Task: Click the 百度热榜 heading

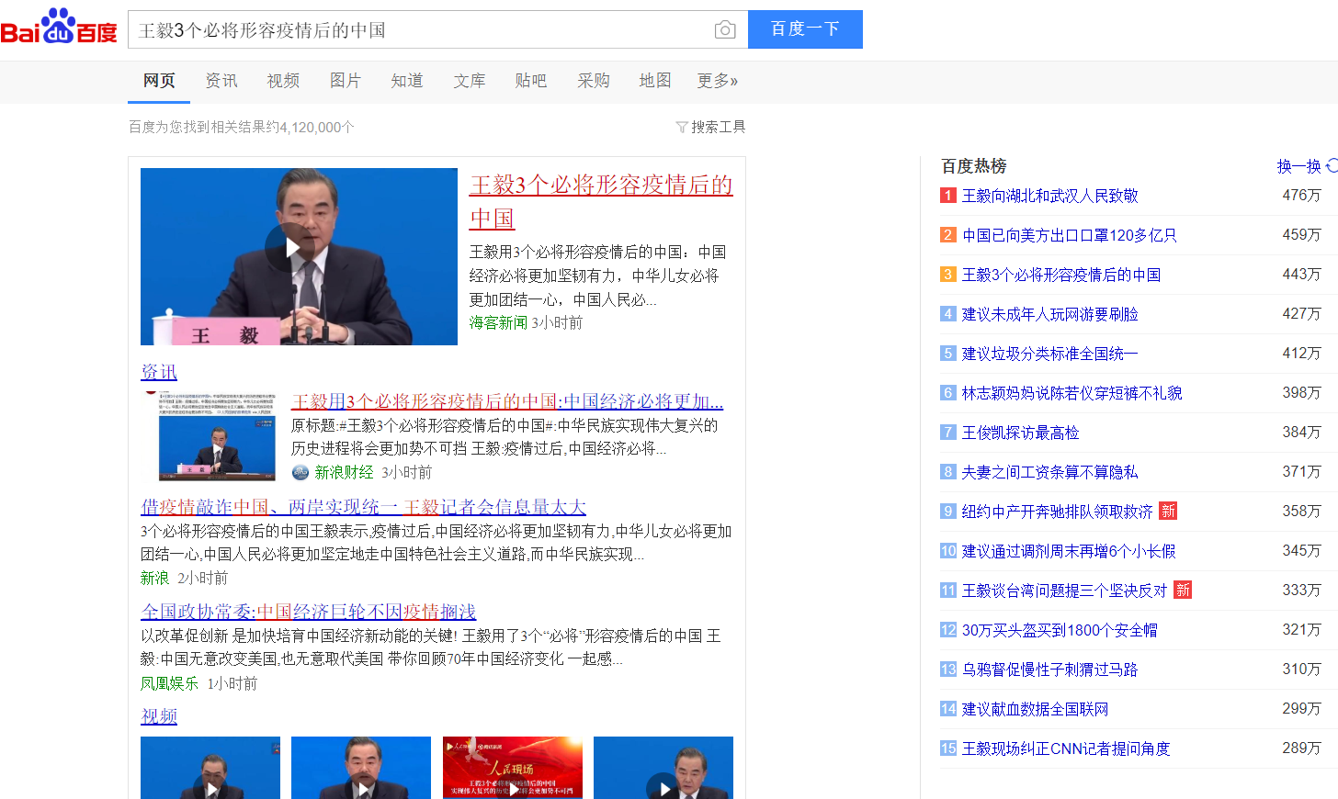Action: click(974, 166)
